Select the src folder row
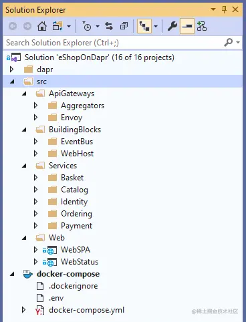246x322 pixels. (123, 82)
